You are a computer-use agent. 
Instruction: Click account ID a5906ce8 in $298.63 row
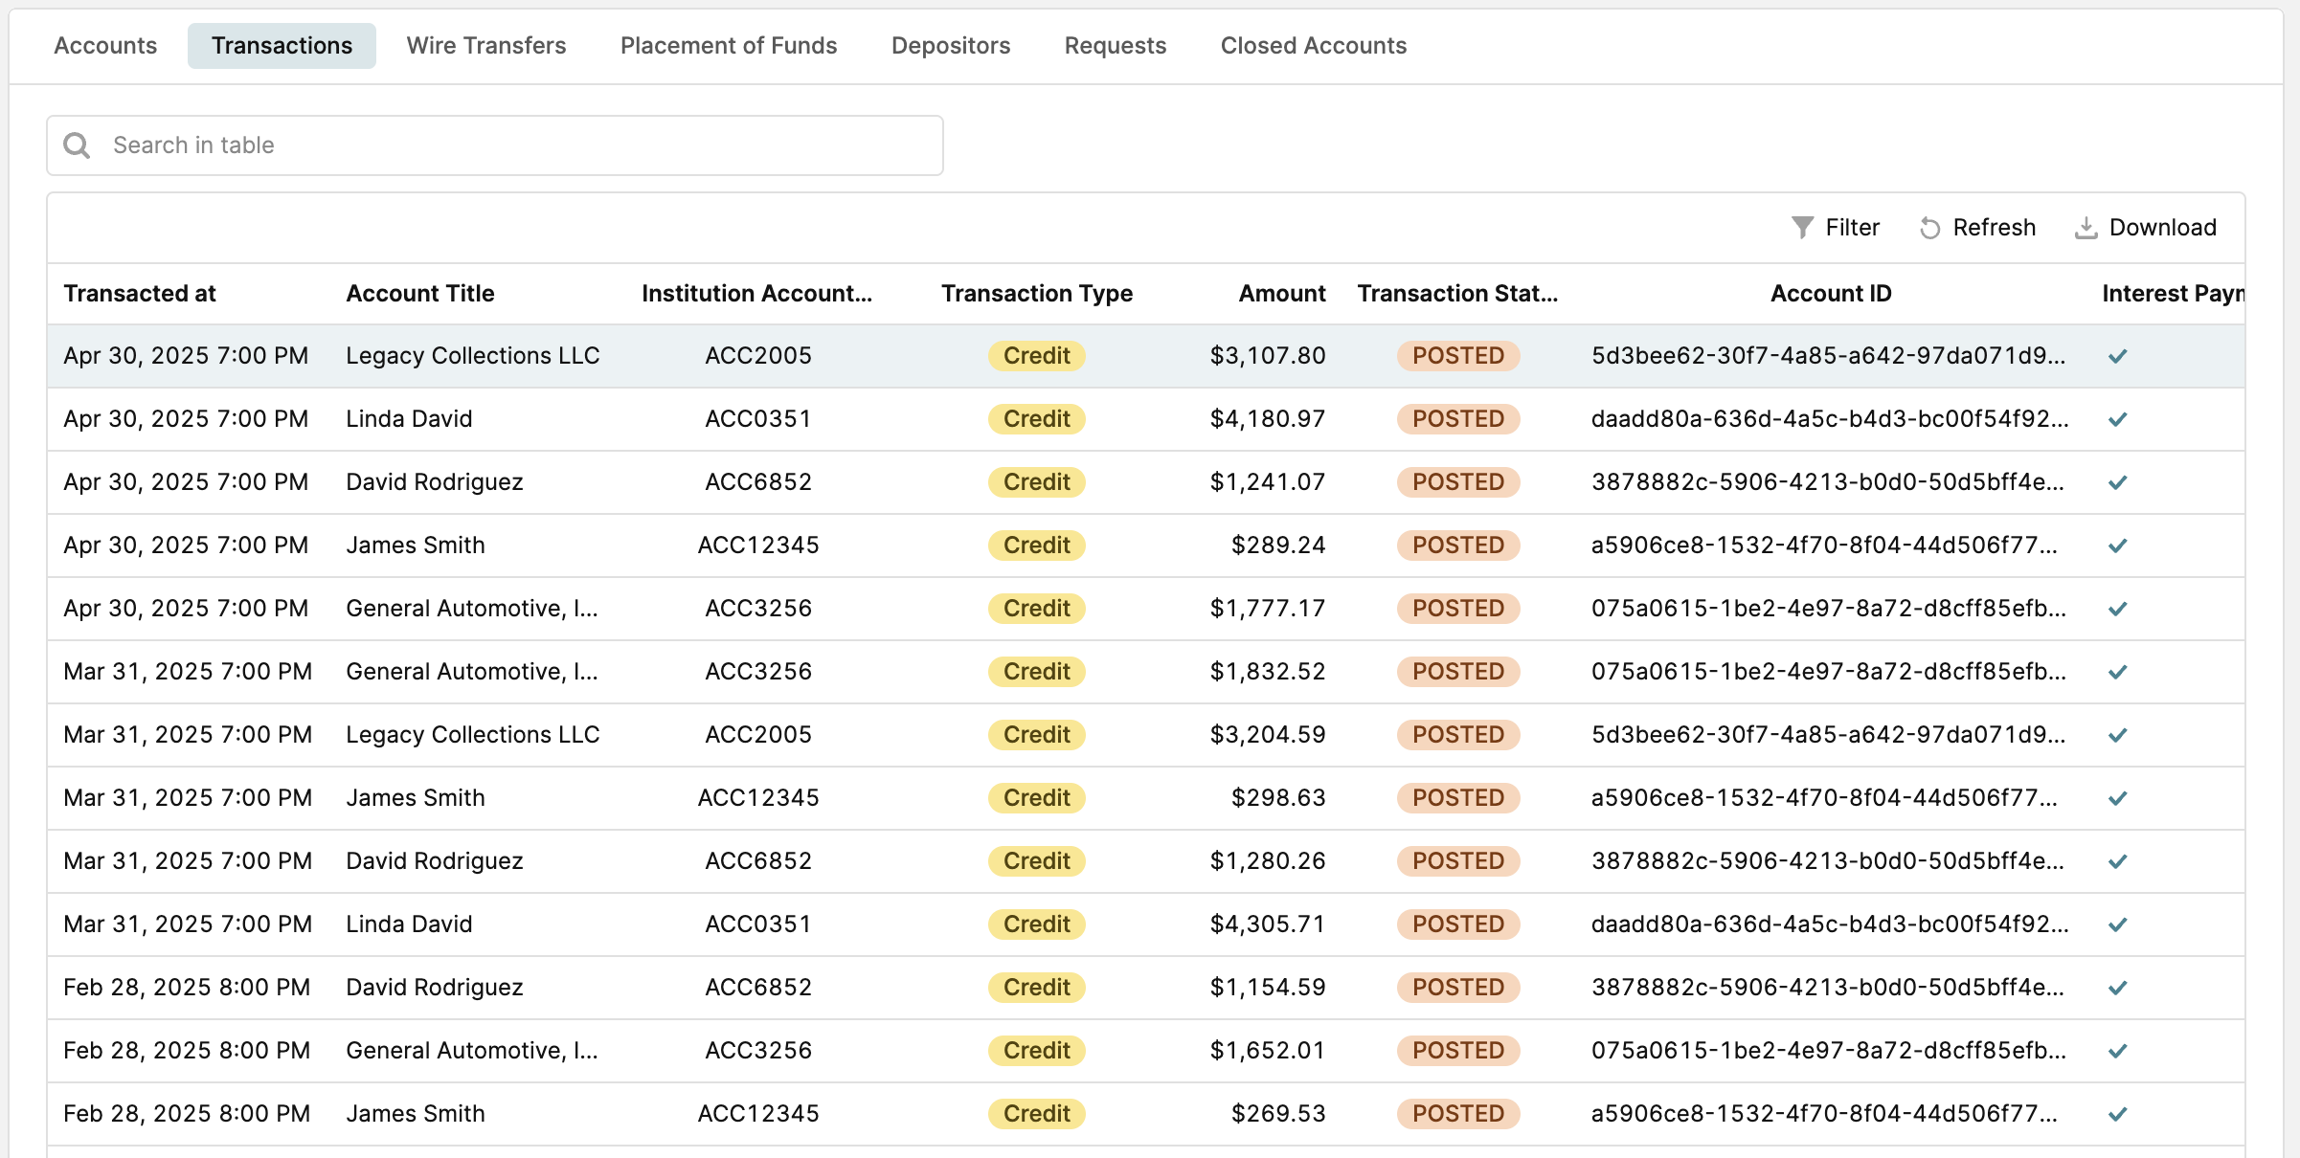coord(1824,798)
